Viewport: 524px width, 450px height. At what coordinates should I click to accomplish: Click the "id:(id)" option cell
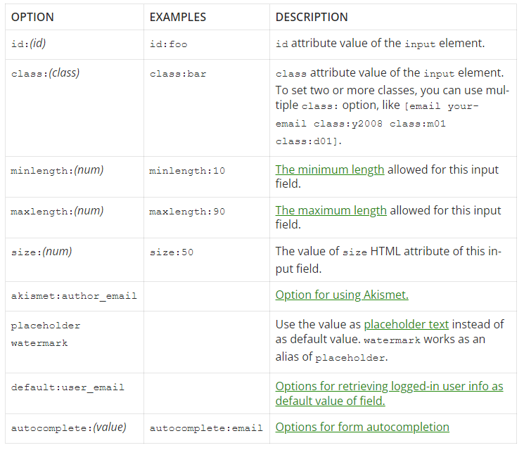[x=28, y=43]
